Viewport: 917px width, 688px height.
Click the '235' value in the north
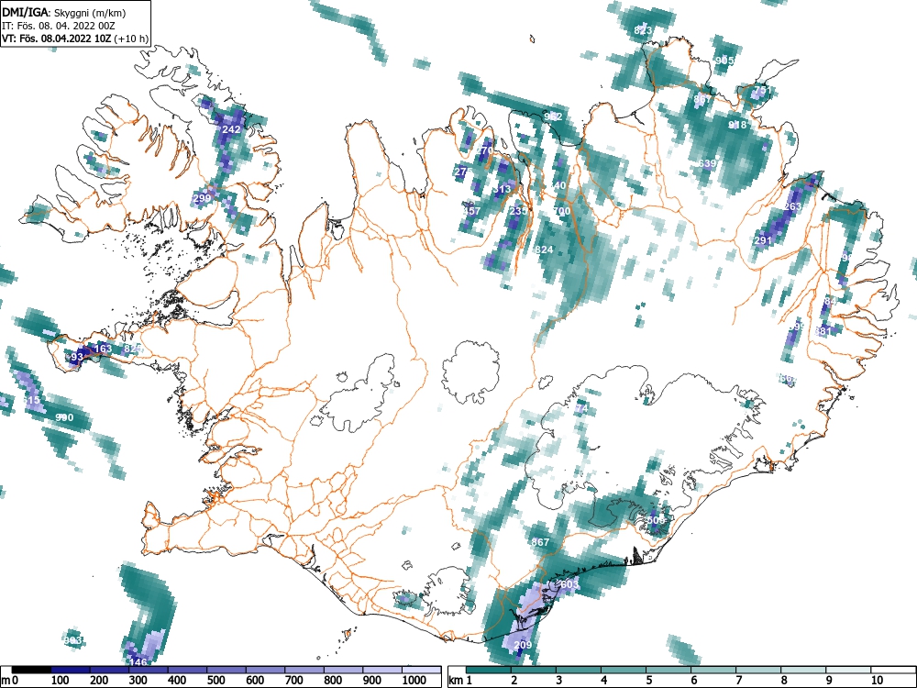click(519, 211)
